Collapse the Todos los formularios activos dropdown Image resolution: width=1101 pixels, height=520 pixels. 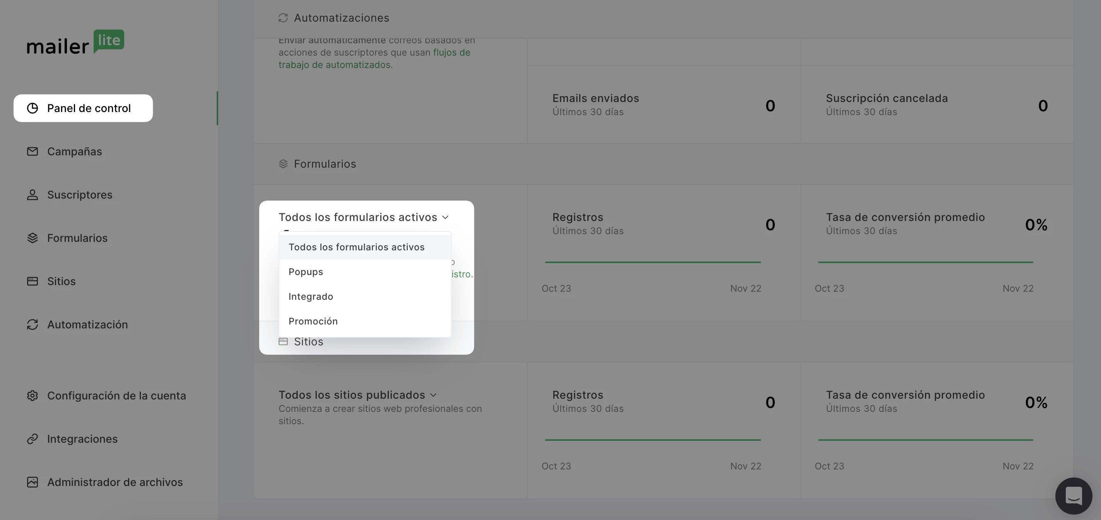point(364,217)
